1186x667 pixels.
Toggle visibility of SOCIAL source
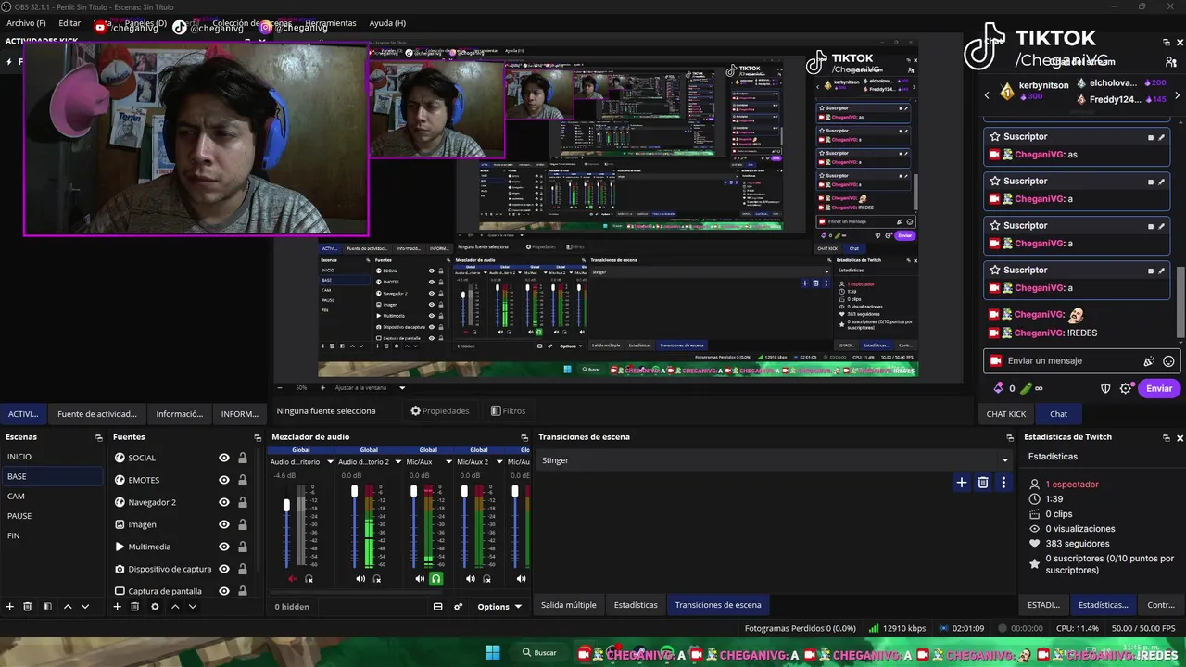coord(224,458)
